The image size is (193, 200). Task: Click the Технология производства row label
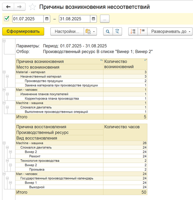pyautogui.click(x=40, y=161)
